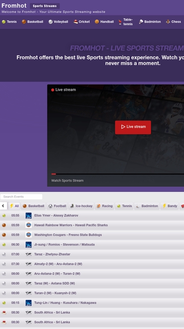Focus the Search Events input field
Viewport: 184px width, 329px height.
[x=21, y=196]
